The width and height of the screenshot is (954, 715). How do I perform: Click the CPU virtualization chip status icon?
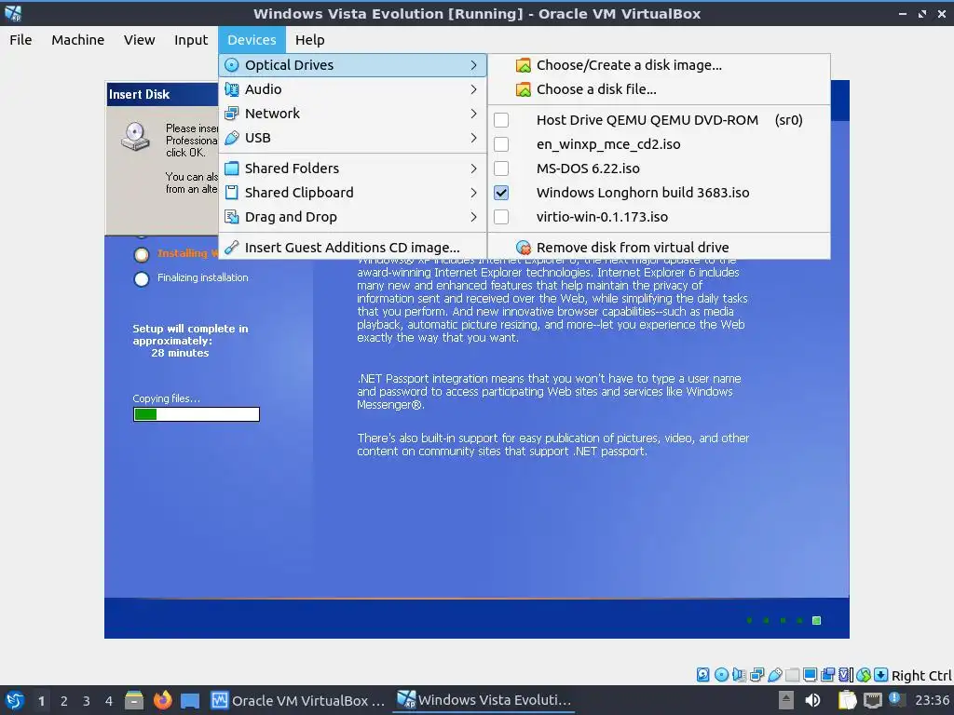[x=846, y=674]
